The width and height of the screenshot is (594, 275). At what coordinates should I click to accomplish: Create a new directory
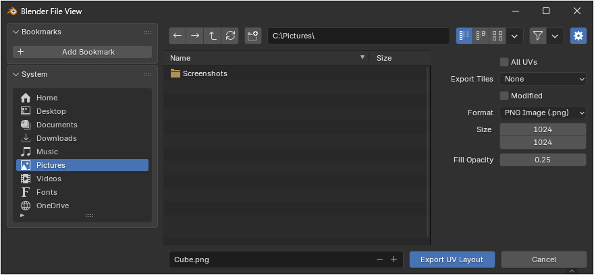tap(252, 36)
